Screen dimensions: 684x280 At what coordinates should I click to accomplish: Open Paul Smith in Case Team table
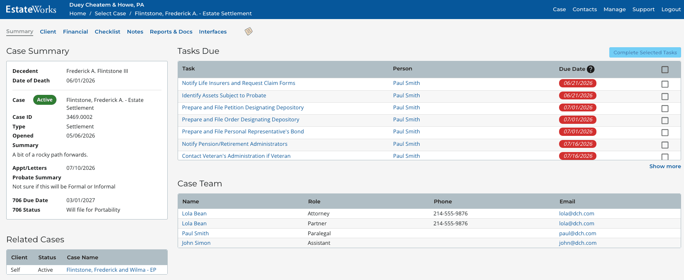click(195, 234)
